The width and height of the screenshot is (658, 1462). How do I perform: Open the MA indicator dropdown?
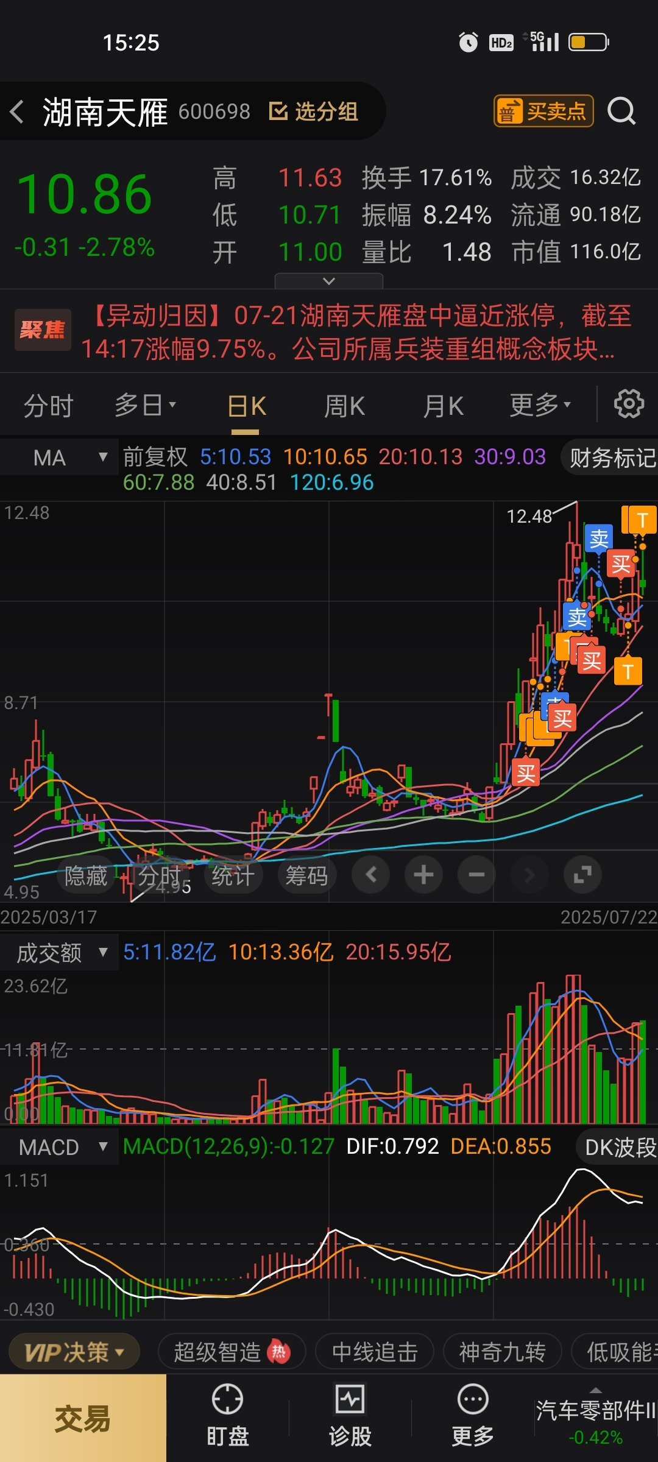[x=58, y=457]
